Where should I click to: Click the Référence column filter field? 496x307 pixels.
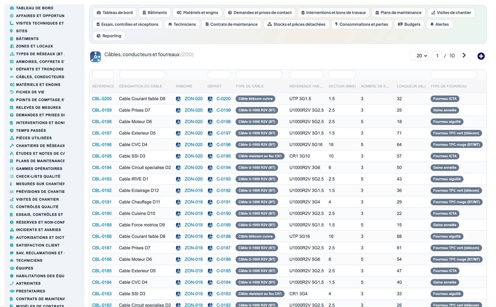click(x=103, y=75)
